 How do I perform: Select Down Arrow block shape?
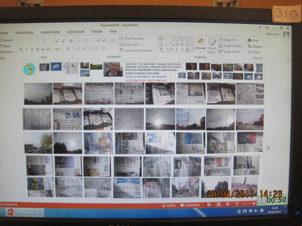click(182, 44)
